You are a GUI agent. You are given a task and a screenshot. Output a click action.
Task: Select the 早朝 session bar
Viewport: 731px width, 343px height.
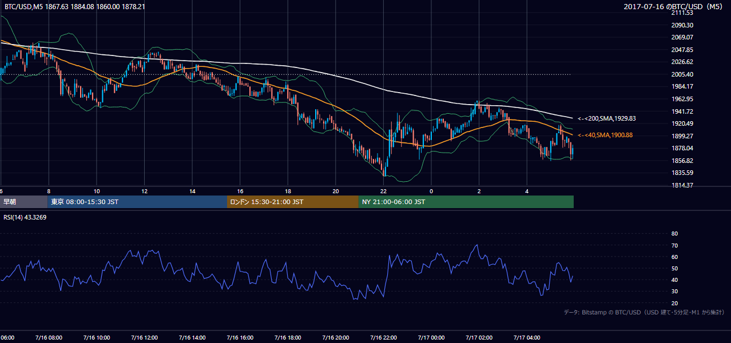[23, 202]
